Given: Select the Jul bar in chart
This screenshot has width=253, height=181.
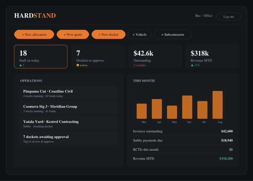Looking at the screenshot, I should pyautogui.click(x=202, y=110).
